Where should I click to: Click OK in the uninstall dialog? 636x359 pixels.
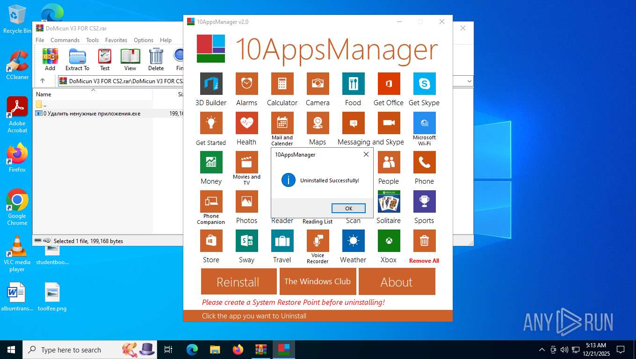click(348, 208)
